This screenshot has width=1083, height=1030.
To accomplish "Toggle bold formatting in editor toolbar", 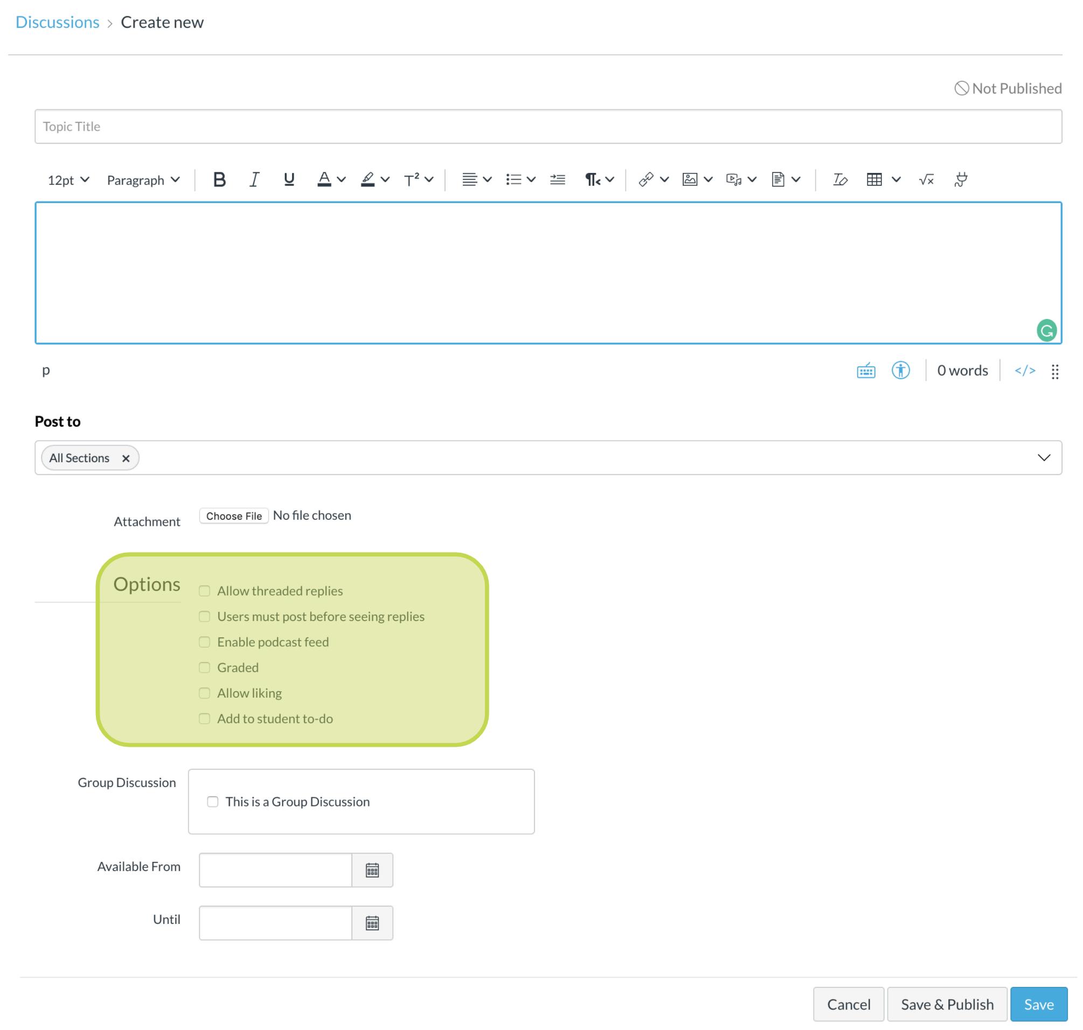I will pyautogui.click(x=219, y=179).
